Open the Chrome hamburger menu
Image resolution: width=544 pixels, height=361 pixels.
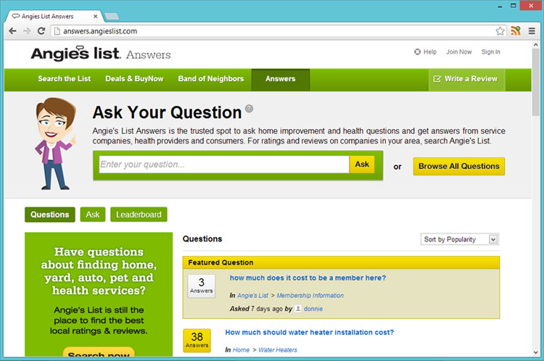pos(532,31)
